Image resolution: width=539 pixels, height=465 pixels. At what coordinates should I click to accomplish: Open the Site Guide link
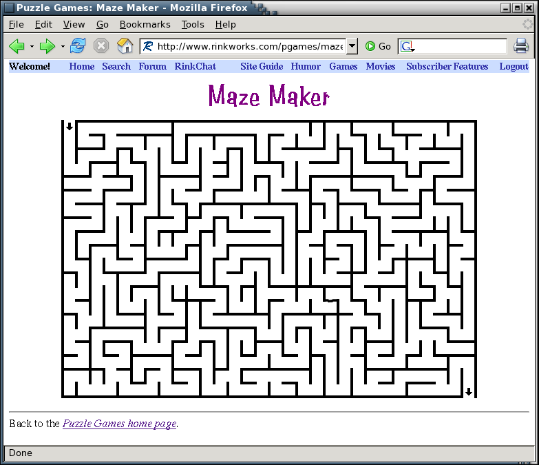262,66
